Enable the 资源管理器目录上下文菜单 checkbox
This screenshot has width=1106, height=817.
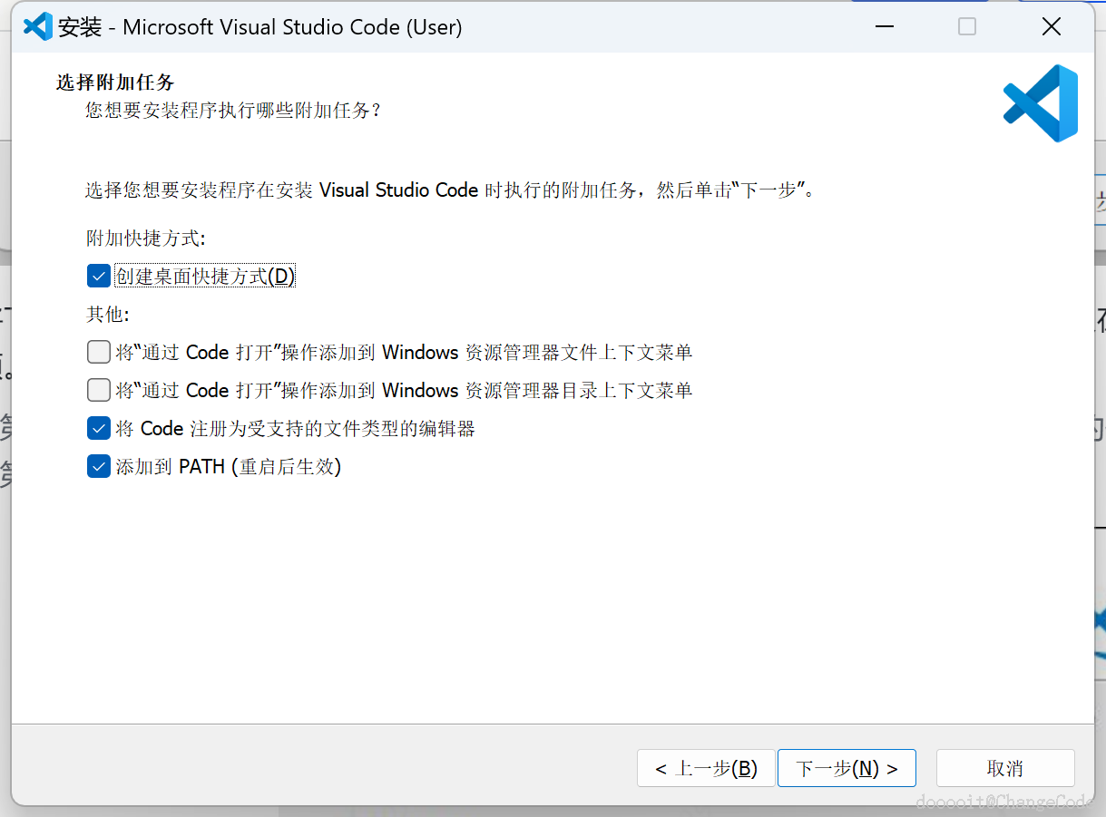click(x=99, y=390)
